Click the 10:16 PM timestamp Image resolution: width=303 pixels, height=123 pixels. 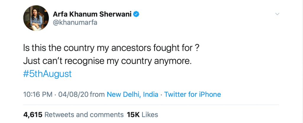click(x=37, y=95)
